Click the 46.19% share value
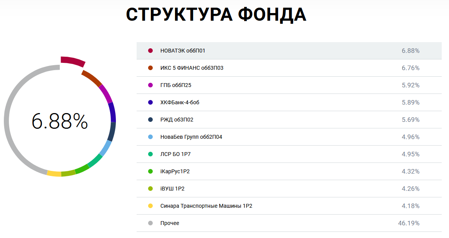Viewport: 449px width, 238px height. (x=409, y=223)
